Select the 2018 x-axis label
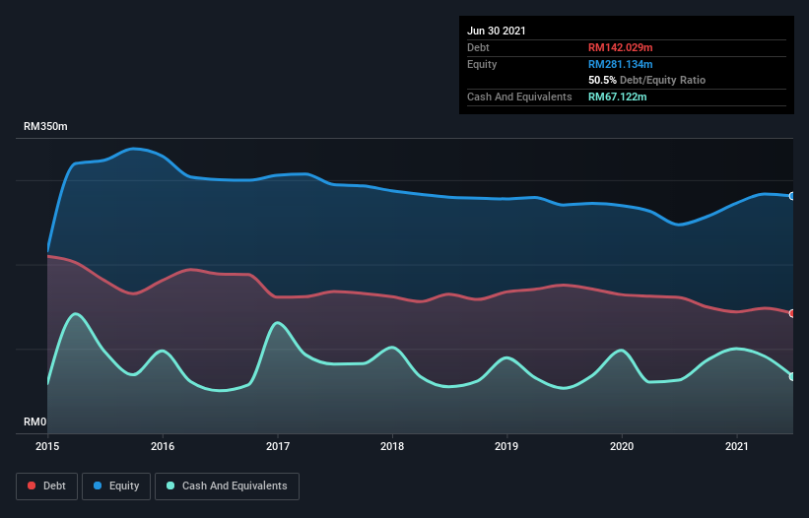The height and width of the screenshot is (518, 809). [392, 446]
